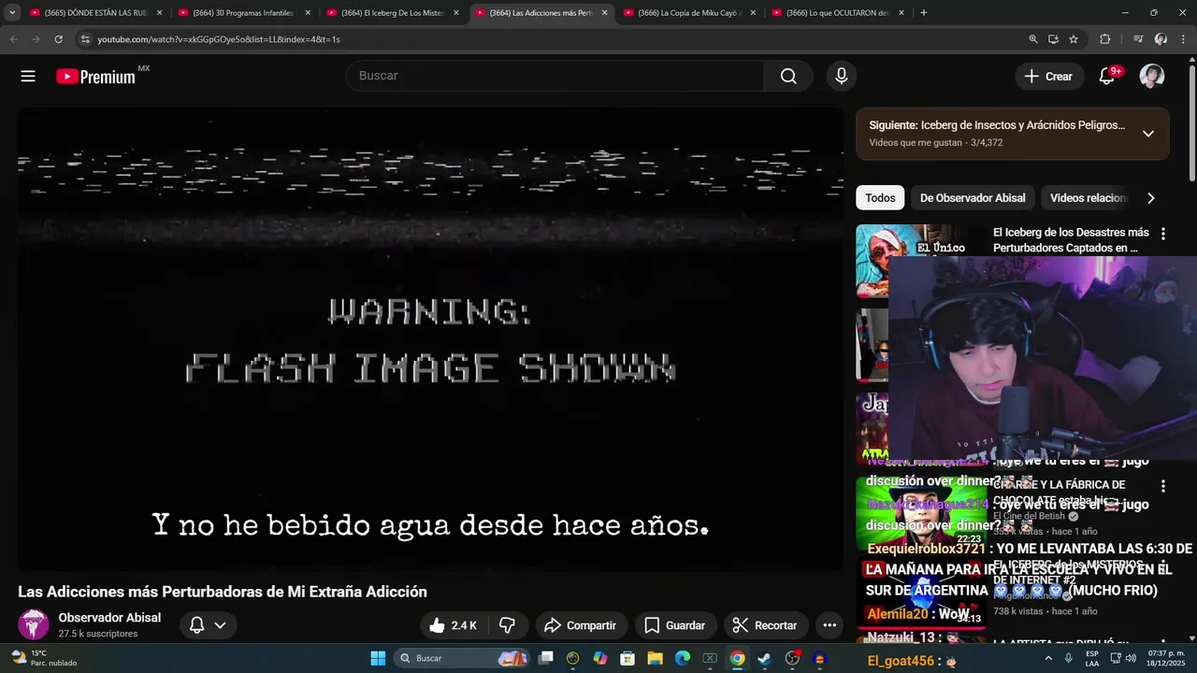Screen dimensions: 1197x673
Task: Open new browser tab with plus button
Action: tap(923, 13)
